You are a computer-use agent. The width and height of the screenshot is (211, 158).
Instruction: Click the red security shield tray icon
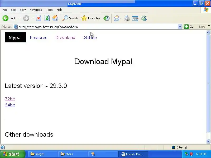point(191,154)
